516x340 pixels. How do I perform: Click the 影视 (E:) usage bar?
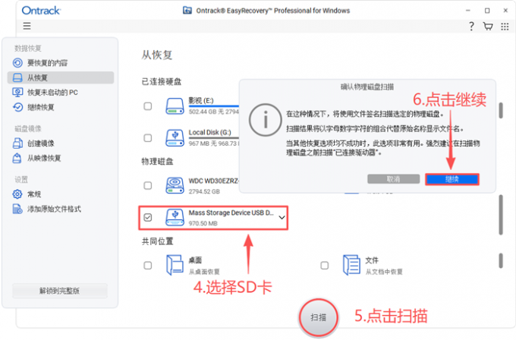(x=214, y=106)
